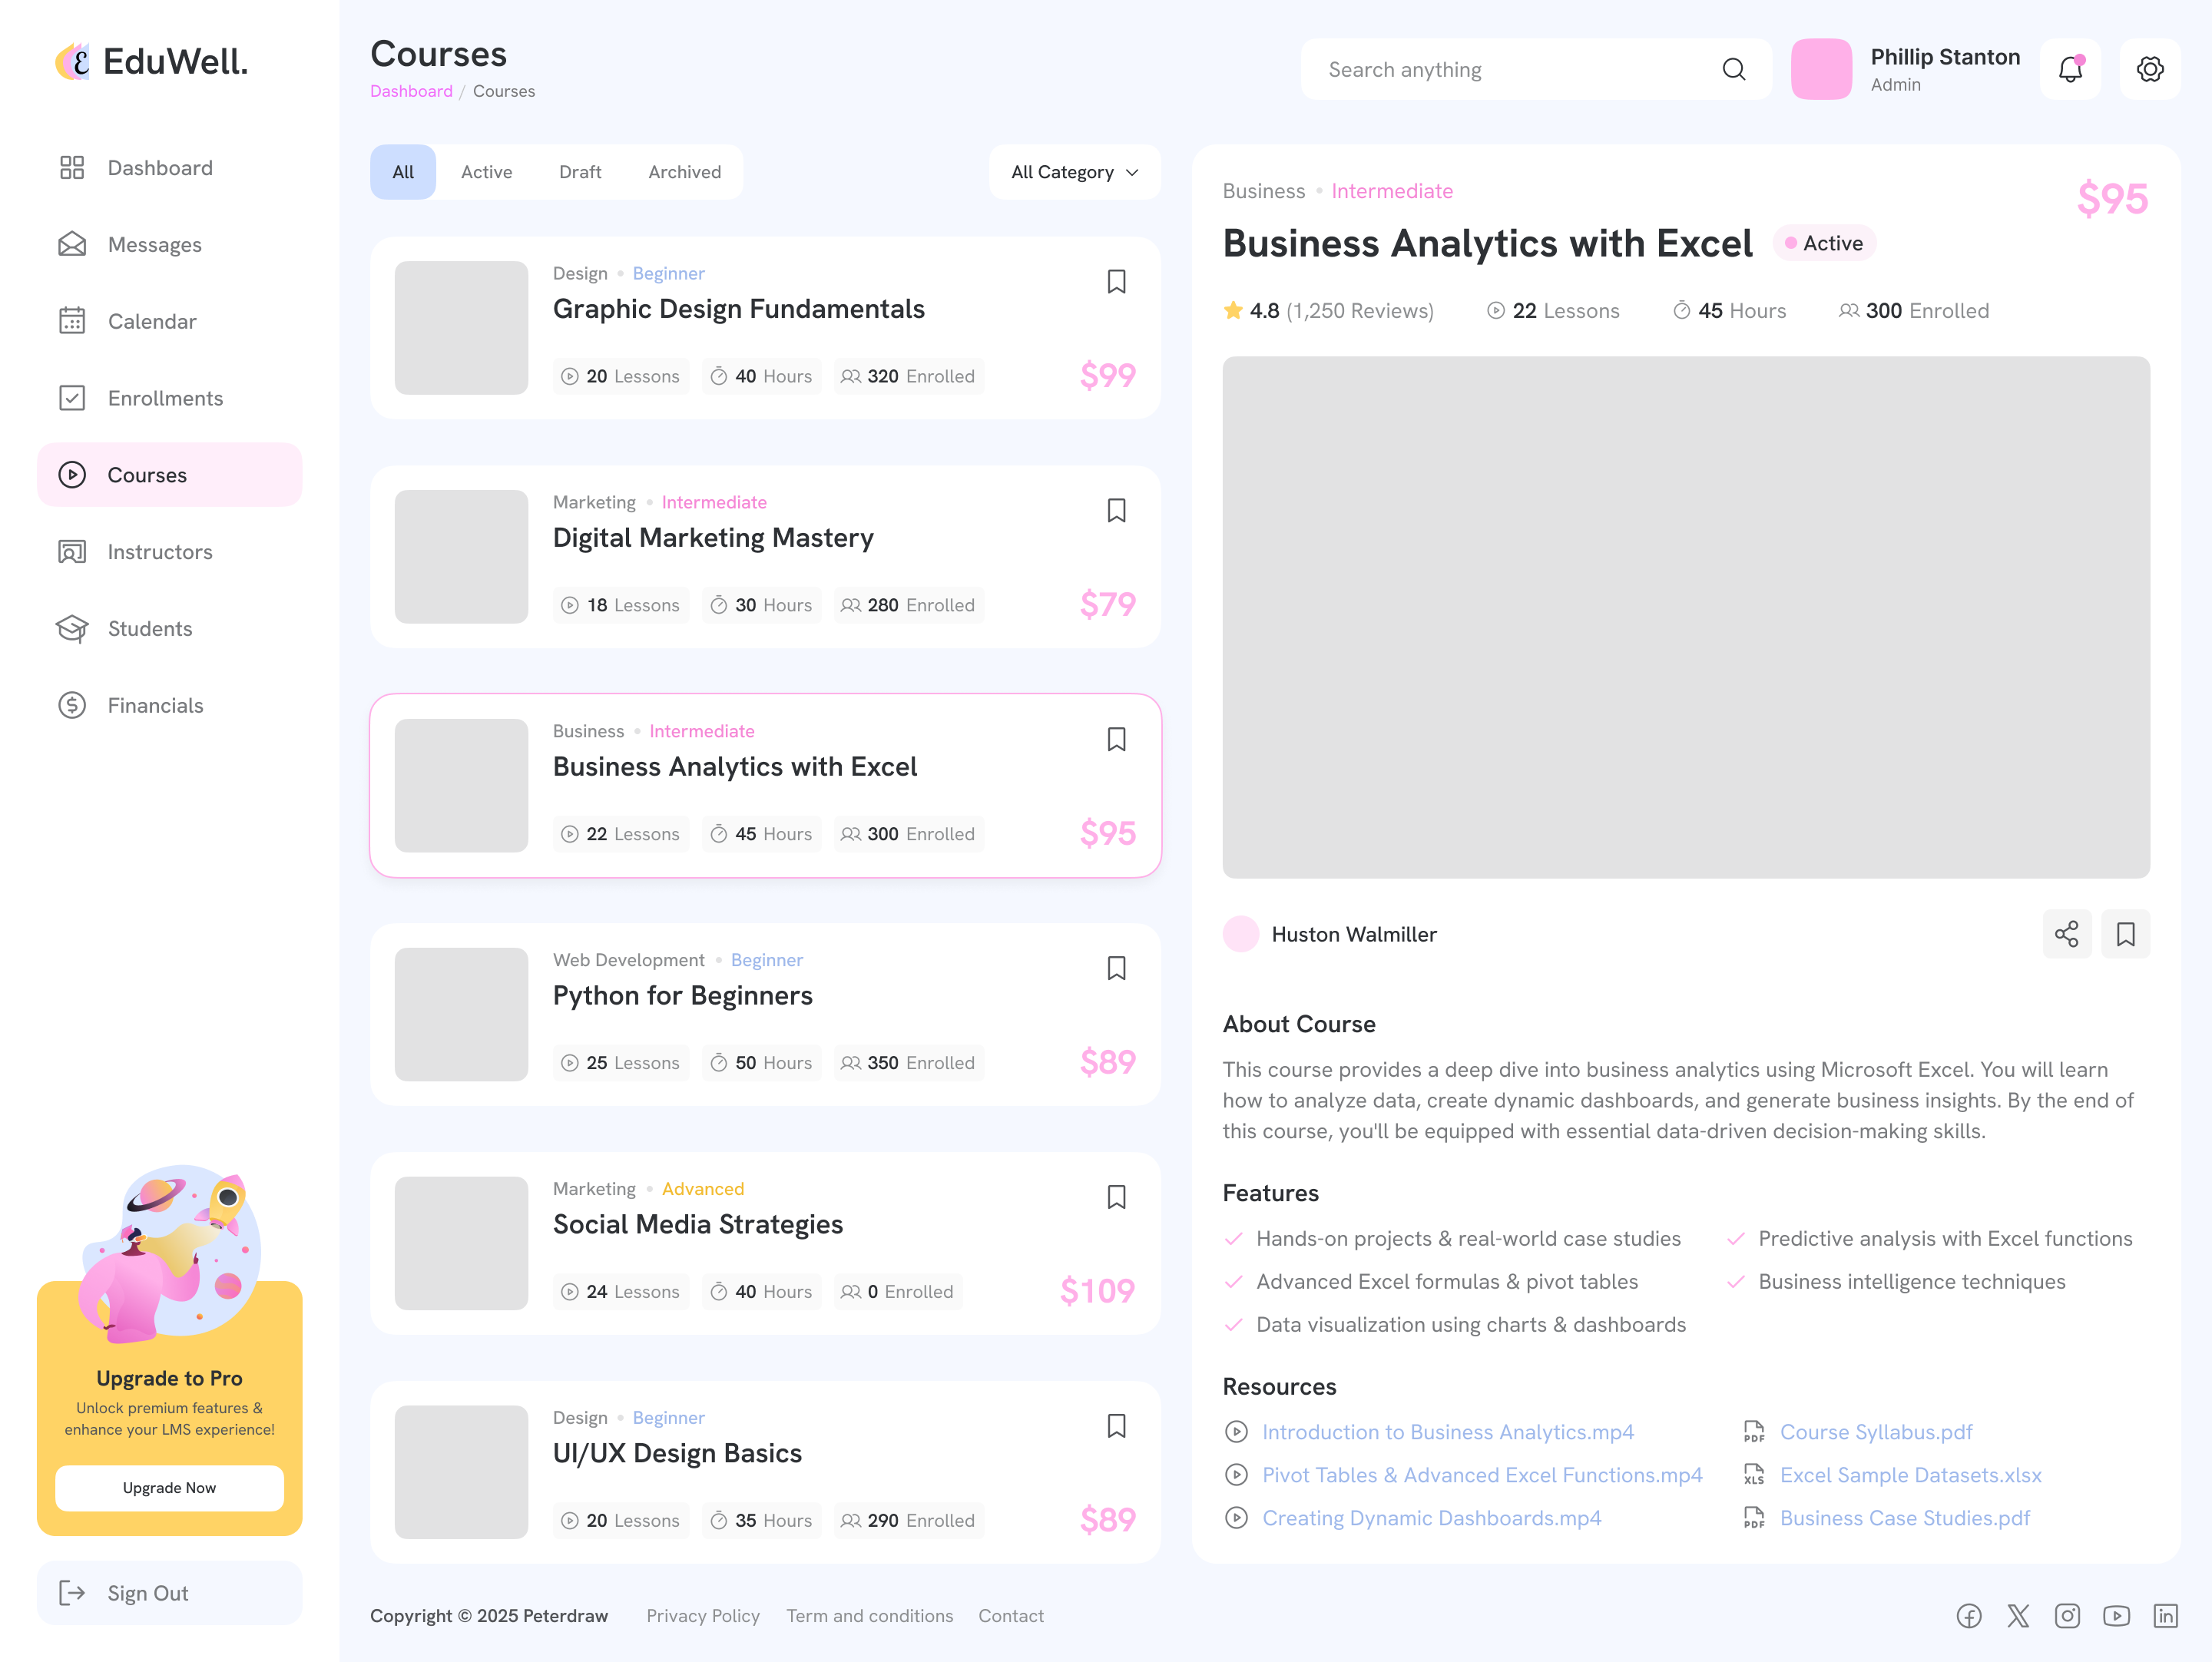
Task: Click the YouTube icon in footer
Action: tap(2116, 1616)
